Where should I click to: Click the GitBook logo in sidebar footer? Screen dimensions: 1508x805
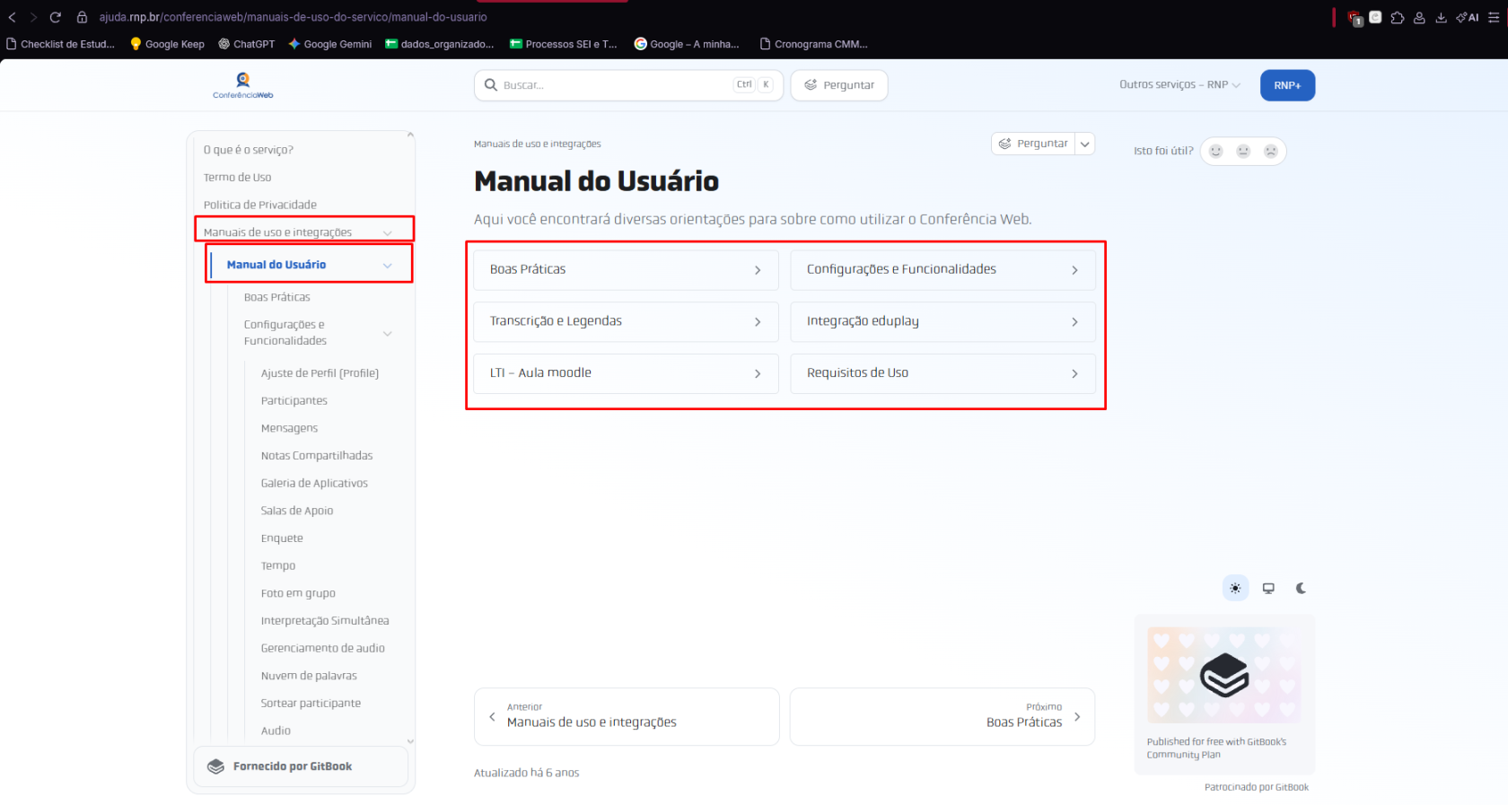pyautogui.click(x=215, y=766)
